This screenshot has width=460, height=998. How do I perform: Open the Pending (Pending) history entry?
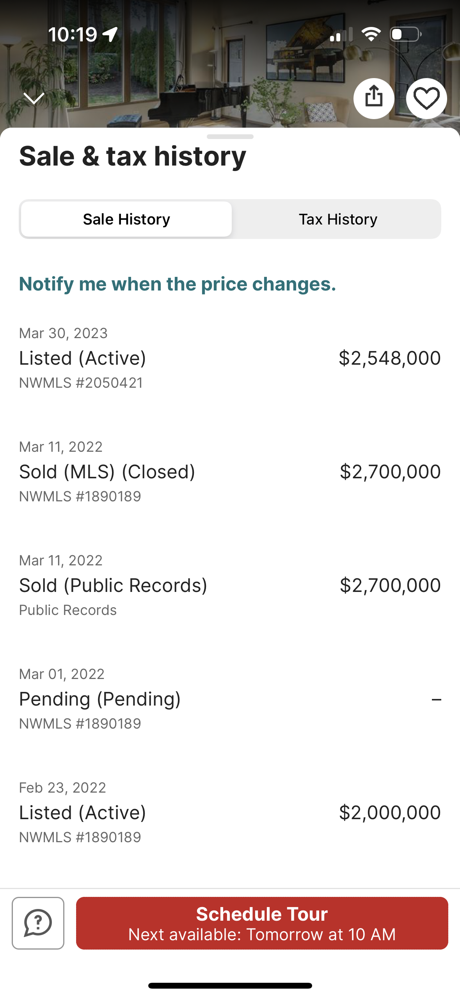click(x=230, y=699)
